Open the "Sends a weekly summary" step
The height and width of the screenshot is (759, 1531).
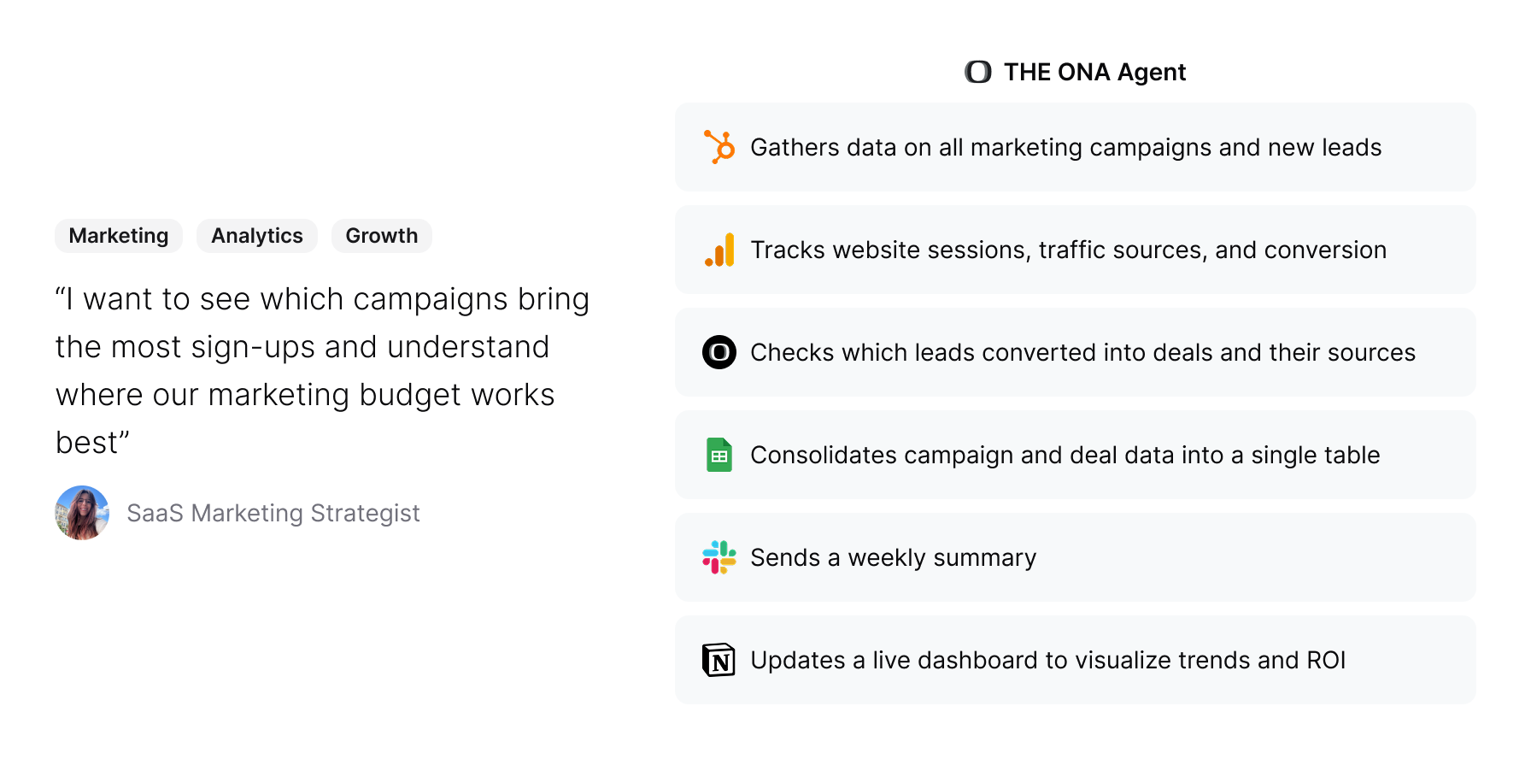(x=893, y=557)
